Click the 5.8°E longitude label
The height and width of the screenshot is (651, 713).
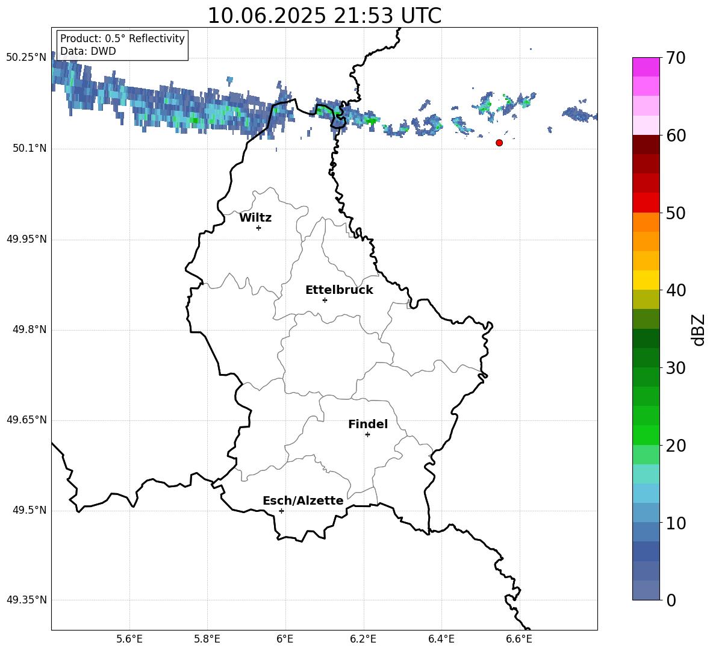207,639
